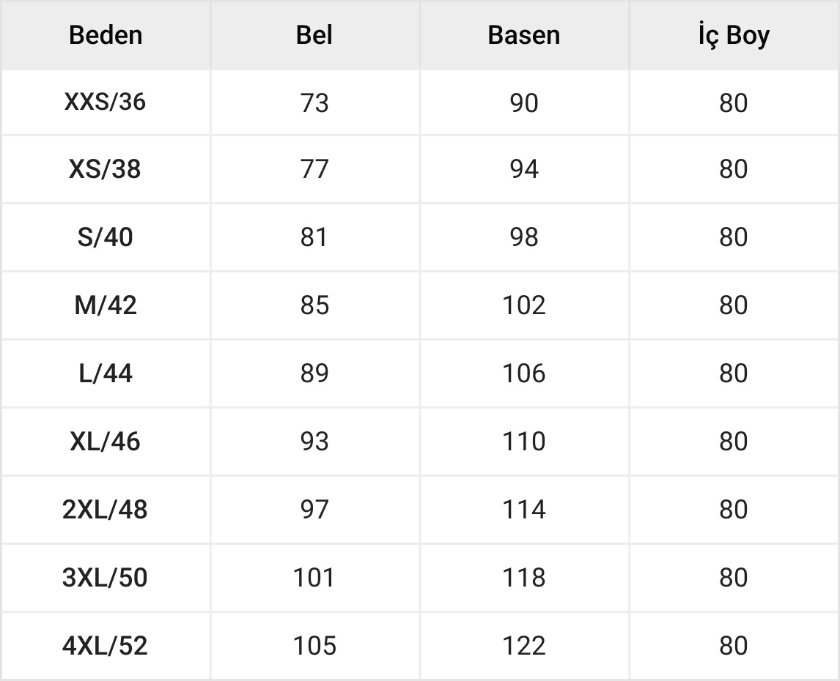Select the XXS/36 size row label
This screenshot has height=681, width=840.
[x=106, y=102]
